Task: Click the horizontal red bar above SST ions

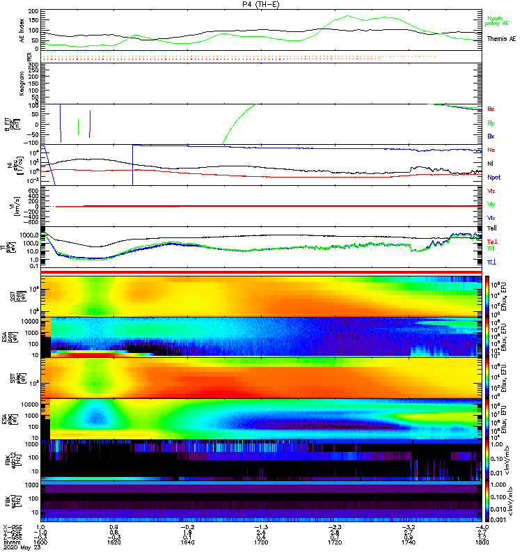Action: [262, 272]
